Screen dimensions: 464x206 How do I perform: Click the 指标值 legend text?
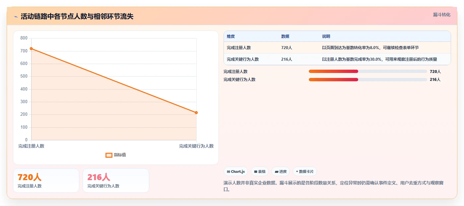[120, 155]
